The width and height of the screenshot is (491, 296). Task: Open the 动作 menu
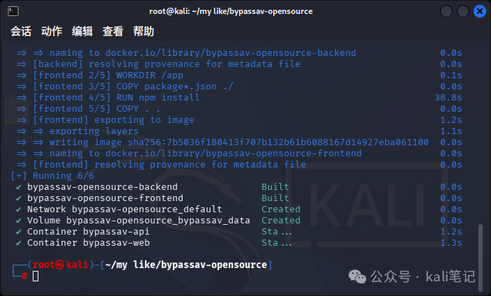point(52,31)
